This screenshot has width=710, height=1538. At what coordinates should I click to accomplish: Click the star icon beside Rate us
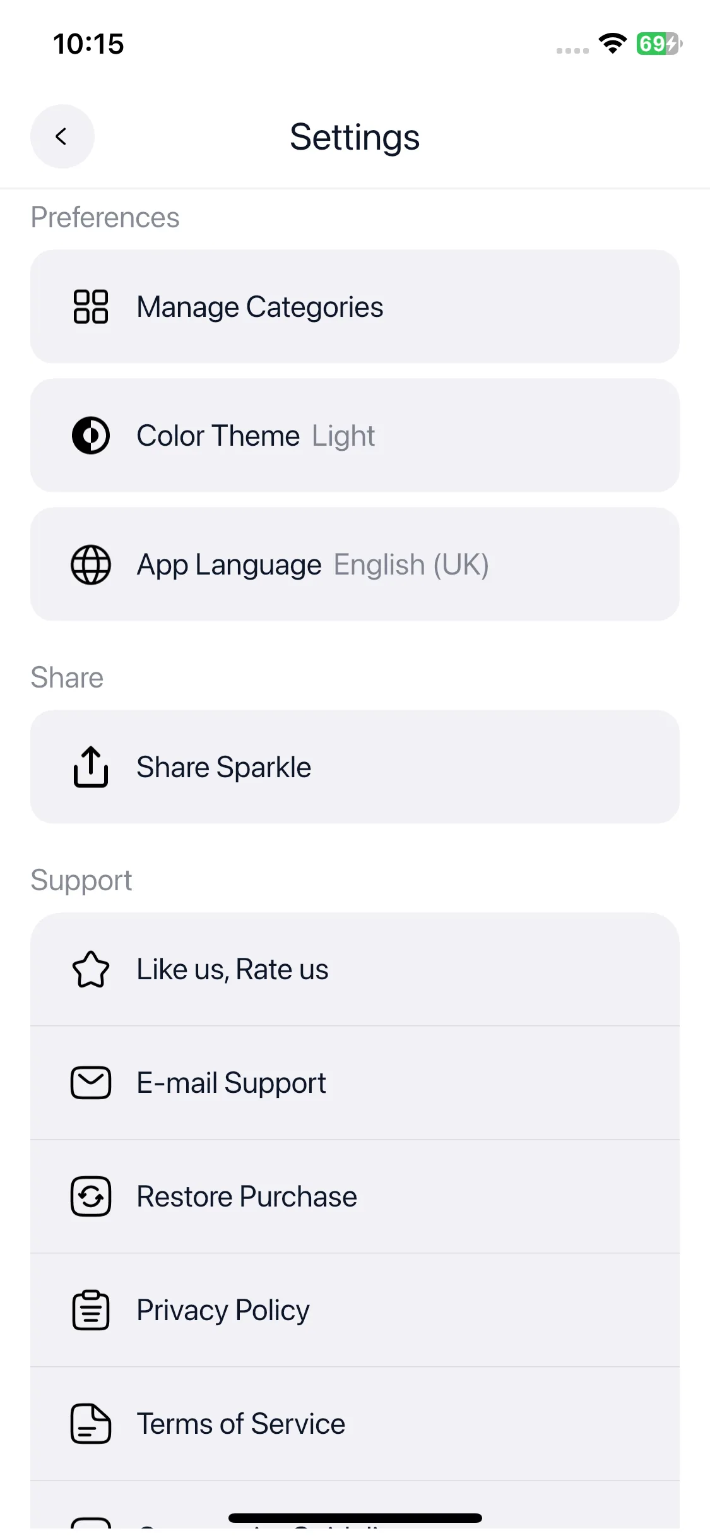[91, 969]
